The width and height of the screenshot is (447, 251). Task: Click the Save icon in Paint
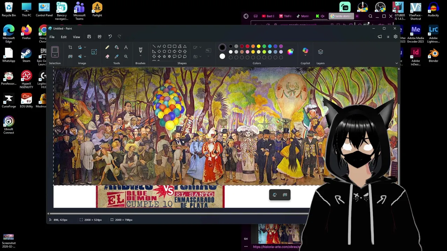(89, 37)
